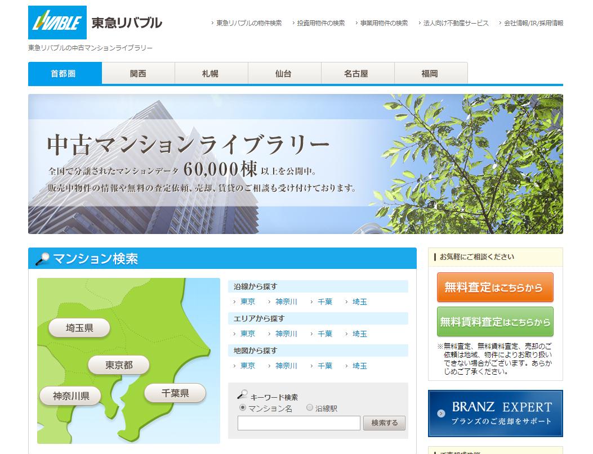Image resolution: width=593 pixels, height=454 pixels.
Task: Switch to the 札幌 tab
Action: 211,73
